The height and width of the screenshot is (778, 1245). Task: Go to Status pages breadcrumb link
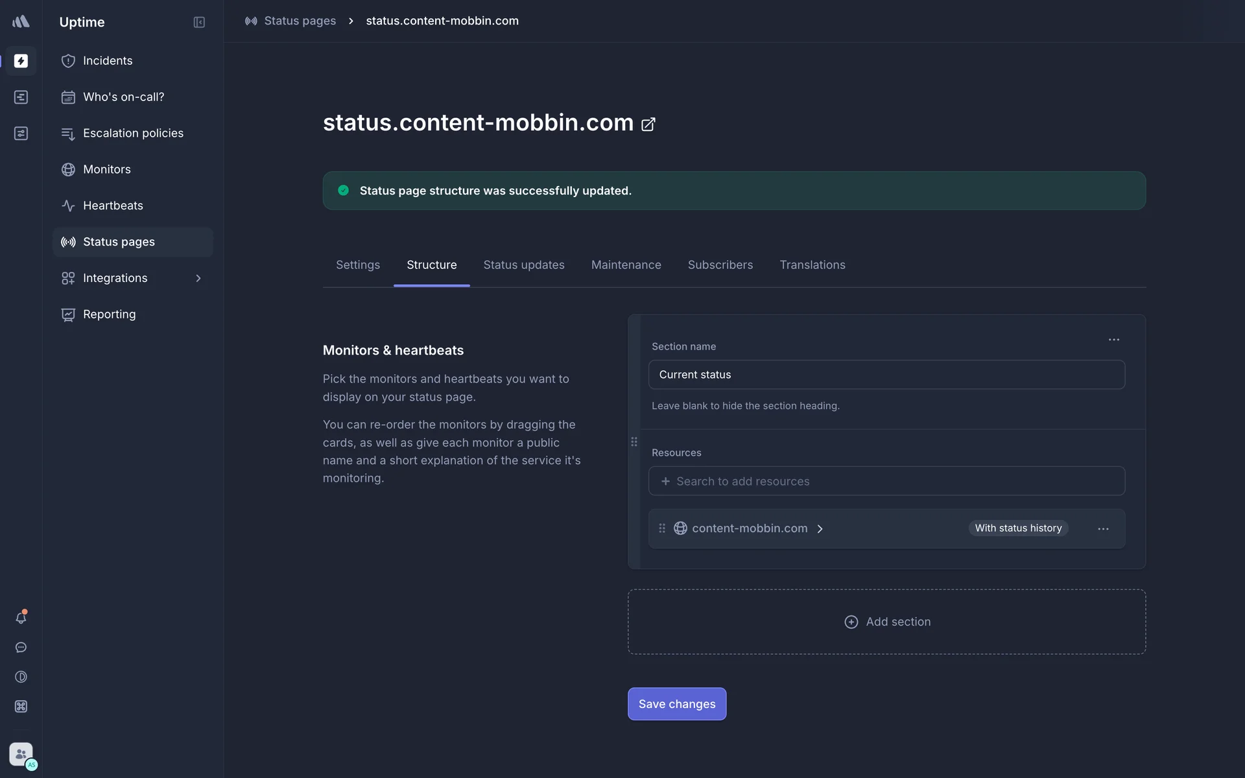300,21
